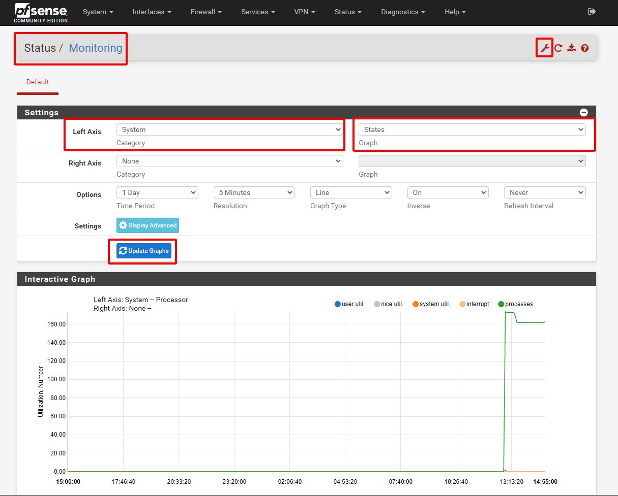Toggle the interrupt legend series

474,304
